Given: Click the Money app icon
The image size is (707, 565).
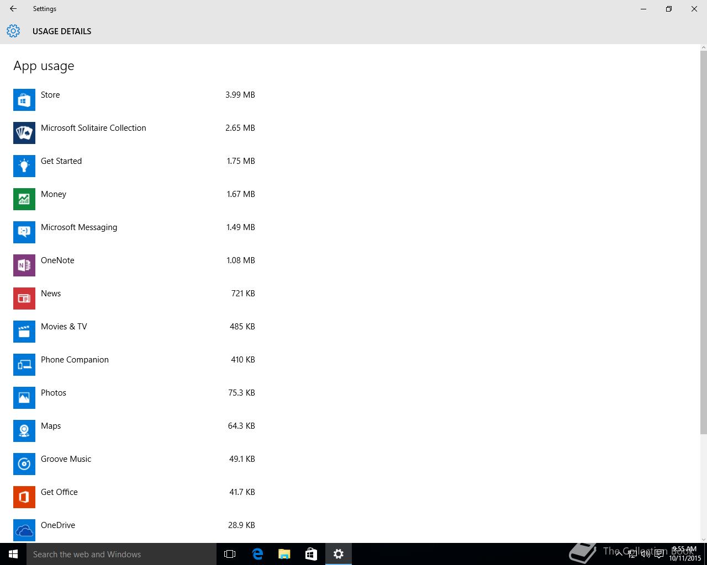Looking at the screenshot, I should point(24,199).
